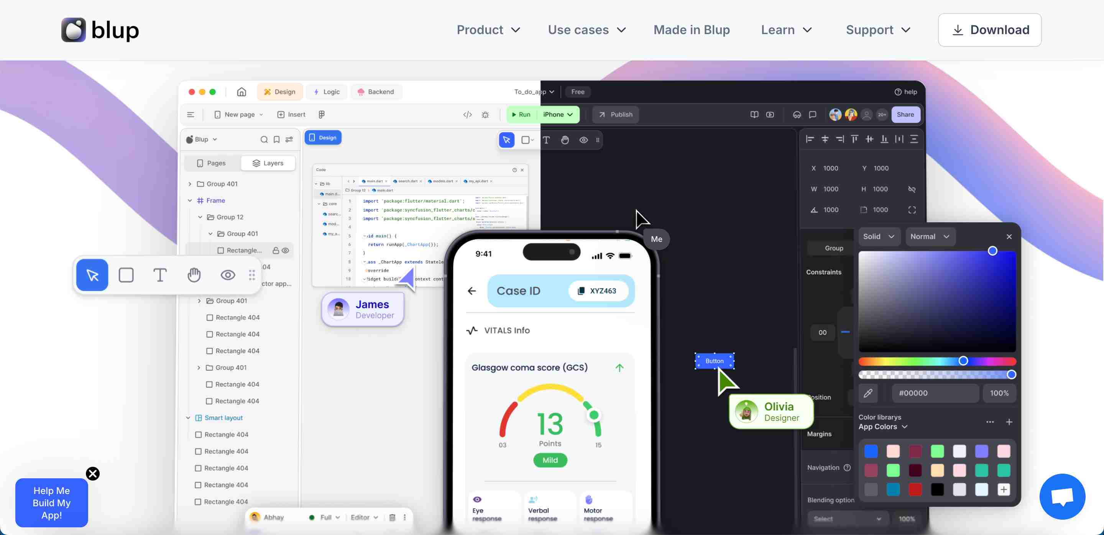
Task: Toggle the lock on Rectangle layer
Action: [276, 250]
